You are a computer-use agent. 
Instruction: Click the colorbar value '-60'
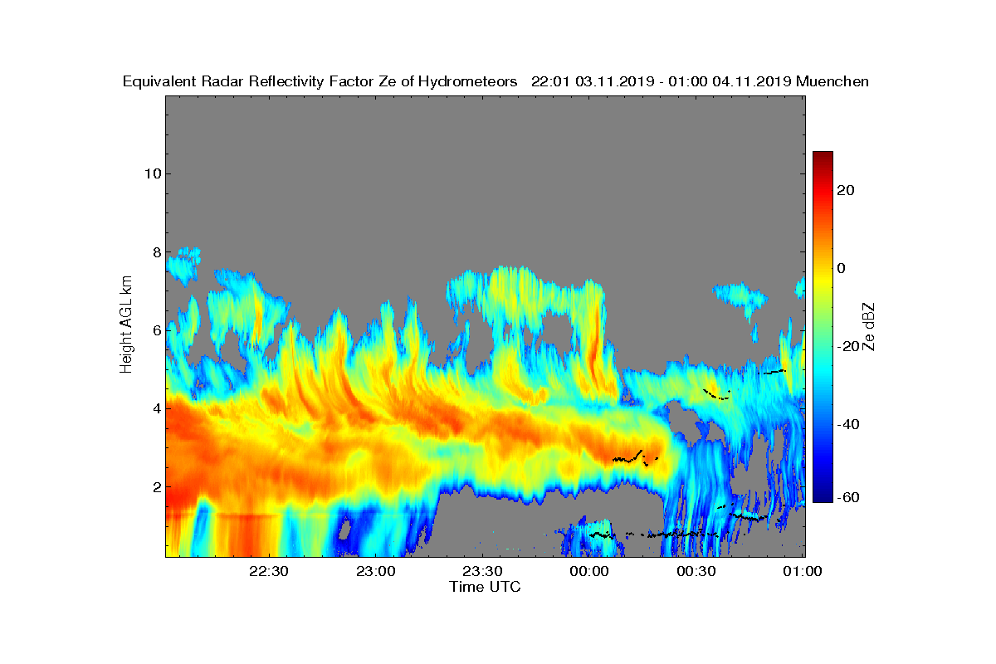(x=847, y=497)
